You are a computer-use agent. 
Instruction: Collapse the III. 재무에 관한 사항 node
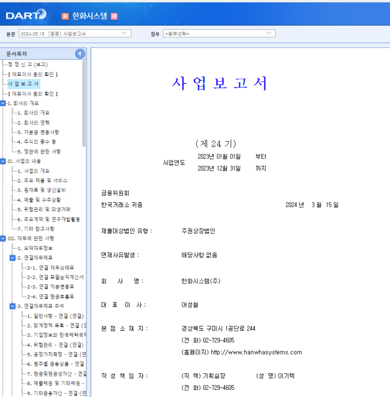3,238
